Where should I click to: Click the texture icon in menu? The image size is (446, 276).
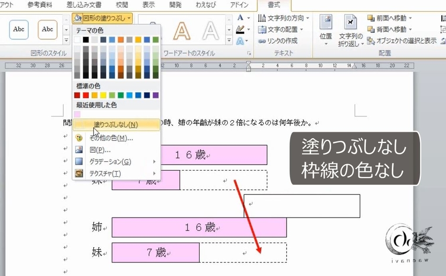click(79, 173)
